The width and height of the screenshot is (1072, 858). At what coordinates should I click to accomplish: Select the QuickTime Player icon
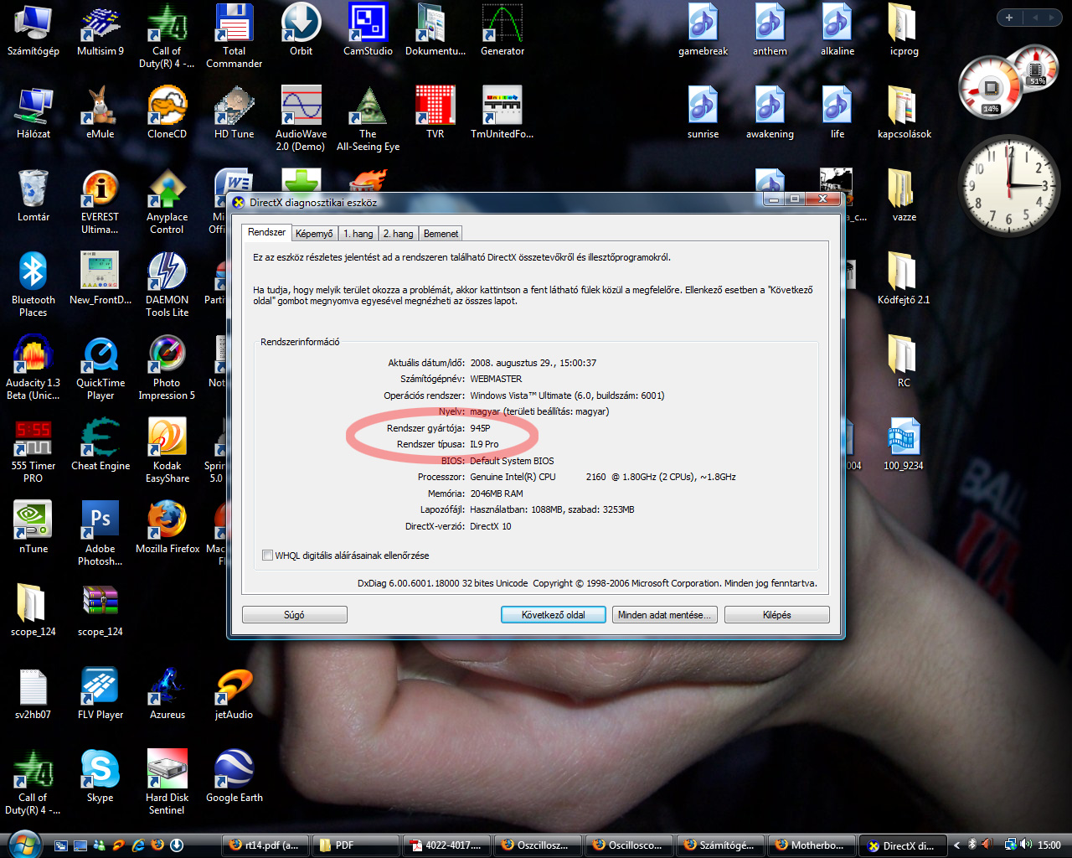(100, 368)
